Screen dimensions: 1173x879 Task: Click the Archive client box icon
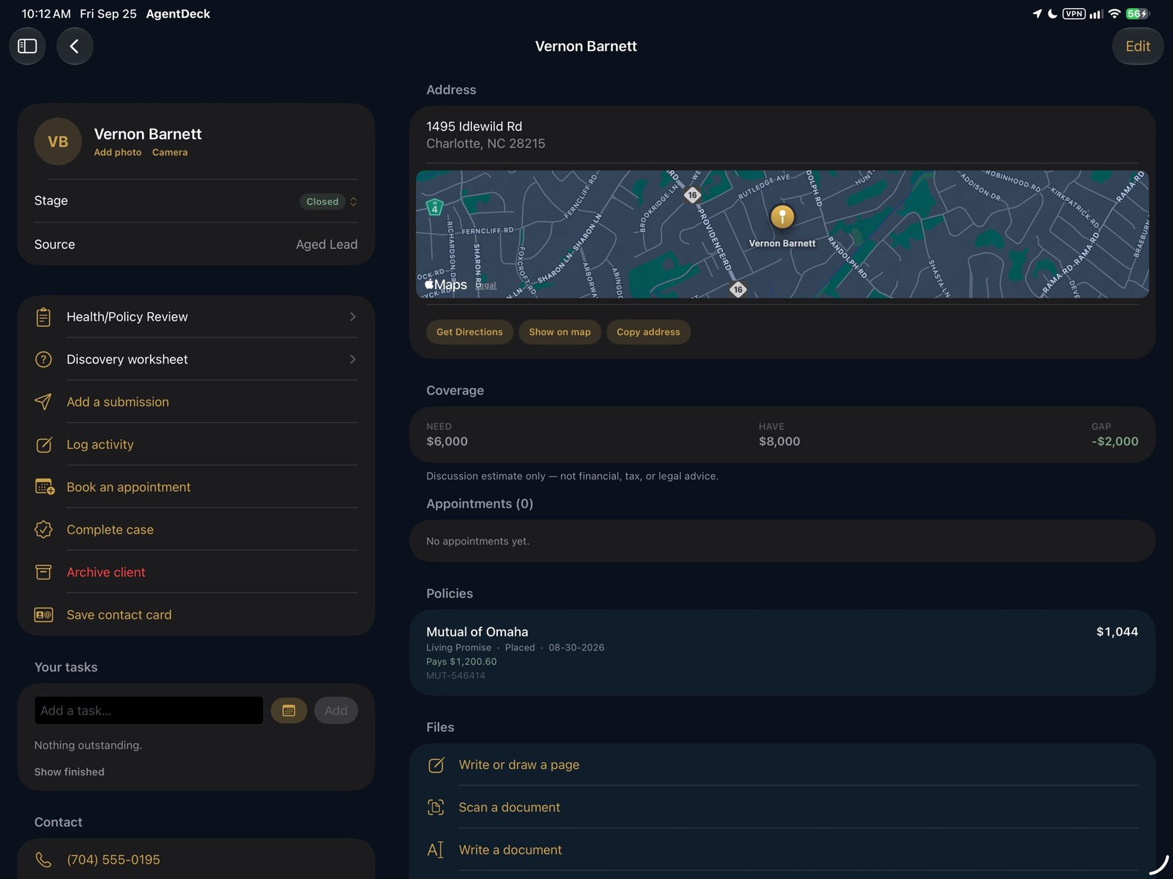[43, 573]
